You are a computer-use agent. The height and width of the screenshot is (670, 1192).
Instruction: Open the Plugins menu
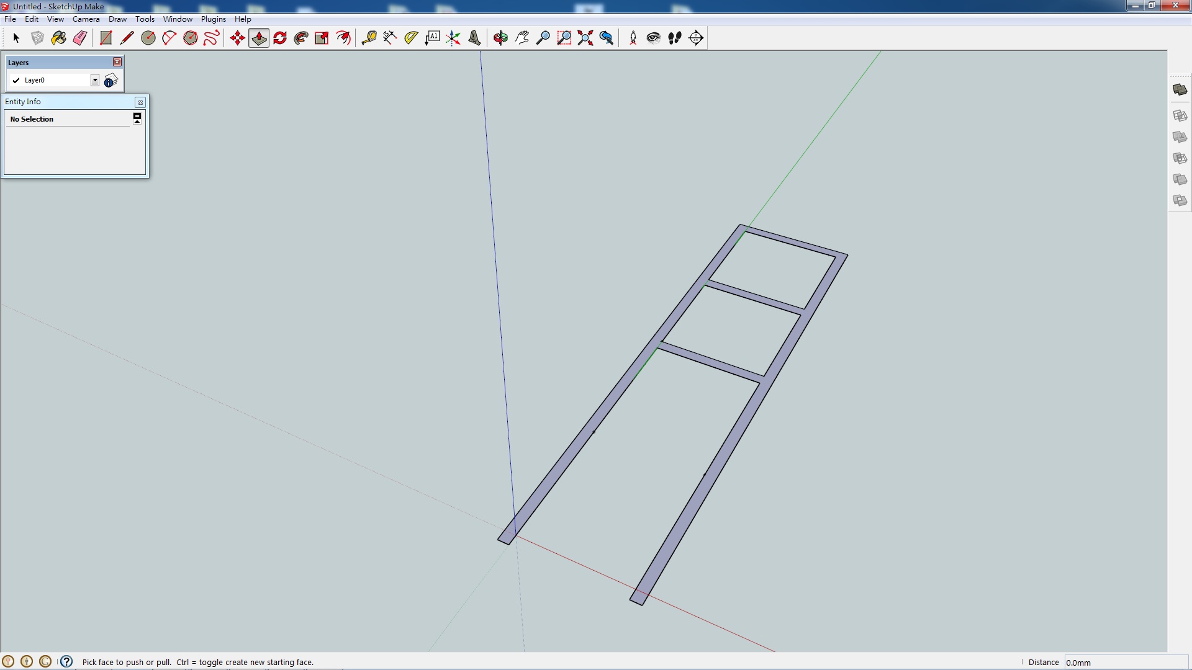click(x=213, y=19)
